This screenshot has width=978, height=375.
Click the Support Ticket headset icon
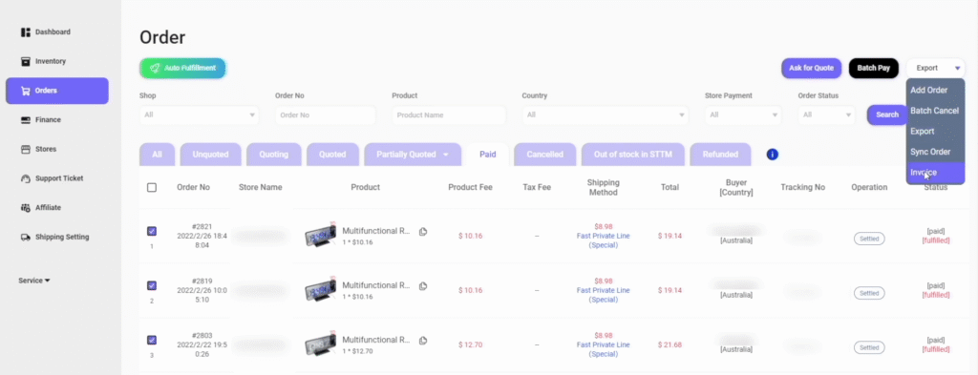coord(26,178)
